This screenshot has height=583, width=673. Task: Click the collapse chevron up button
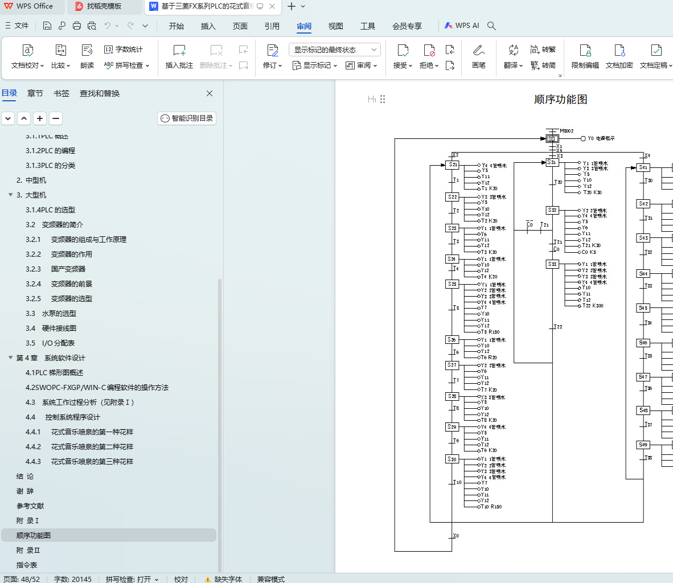pos(24,118)
